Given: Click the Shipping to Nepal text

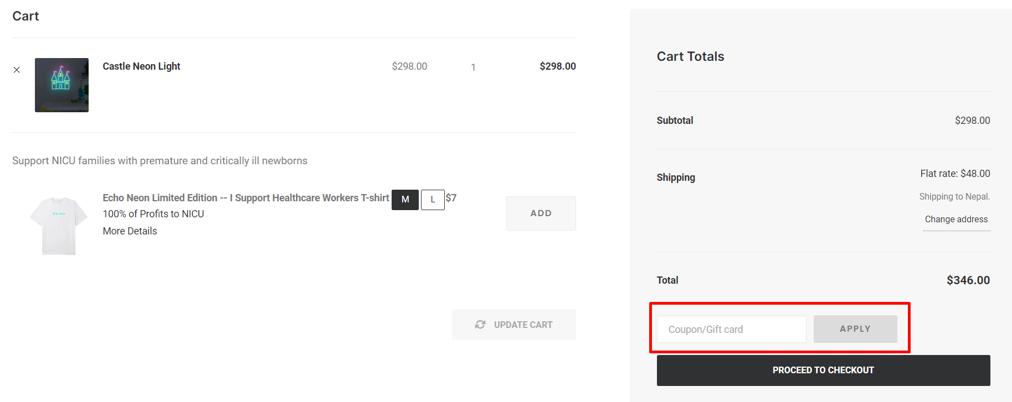Looking at the screenshot, I should click(954, 197).
